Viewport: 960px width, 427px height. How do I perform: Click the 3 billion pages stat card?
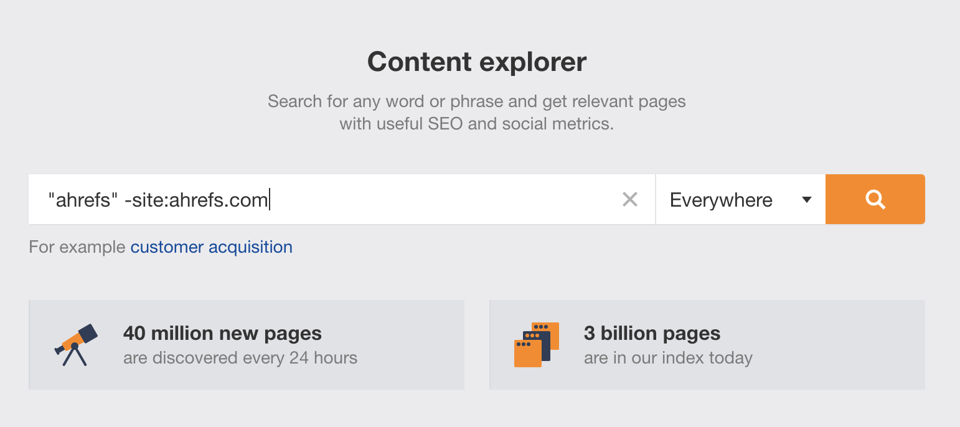pos(707,344)
